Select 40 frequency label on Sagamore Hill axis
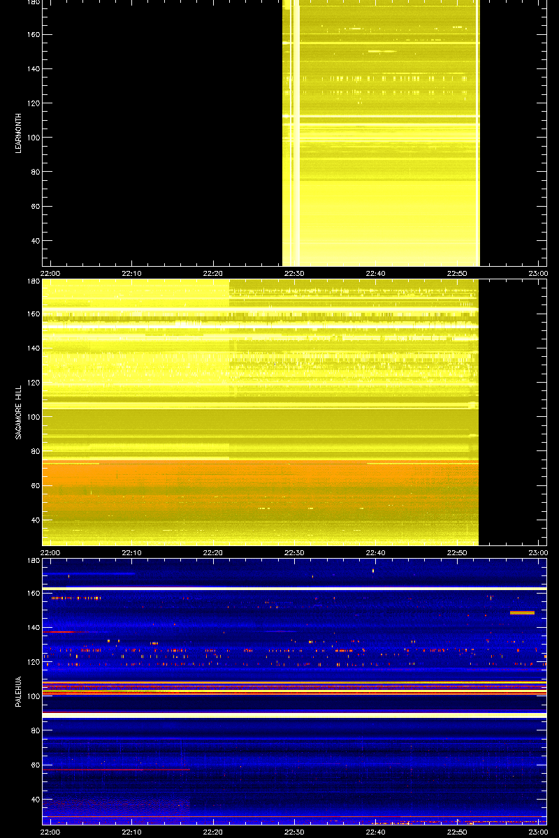The image size is (559, 838). pyautogui.click(x=35, y=520)
